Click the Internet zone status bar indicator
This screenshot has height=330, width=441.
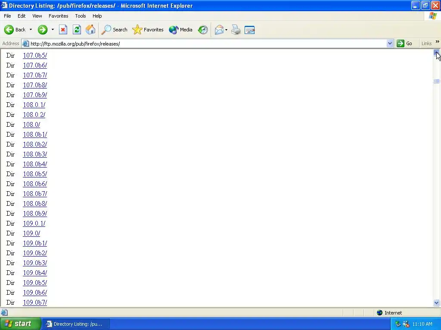[389, 313]
